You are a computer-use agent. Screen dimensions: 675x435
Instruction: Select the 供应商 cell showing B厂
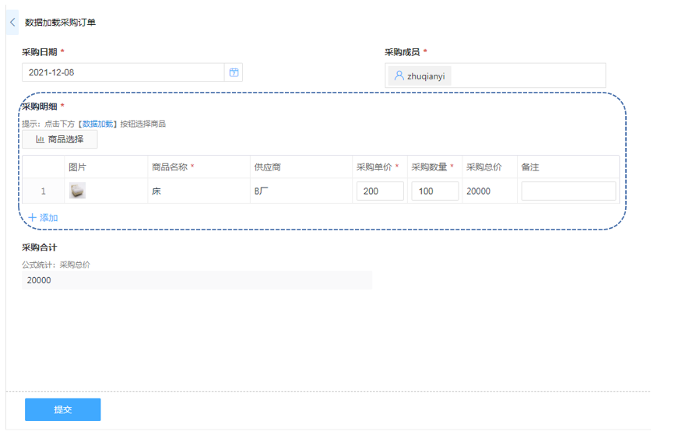click(x=261, y=191)
